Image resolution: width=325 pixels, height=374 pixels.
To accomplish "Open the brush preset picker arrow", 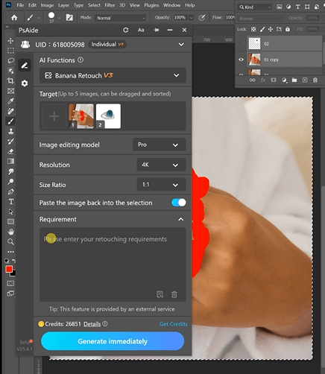I will (x=60, y=18).
